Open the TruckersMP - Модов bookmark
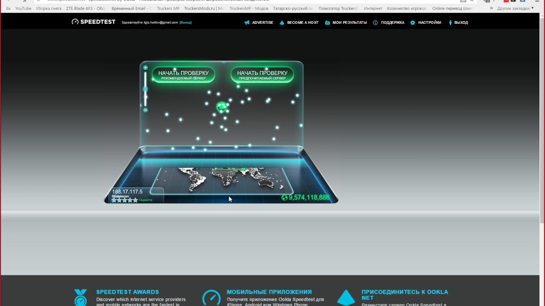Viewport: 545px width, 306px height. coord(250,8)
